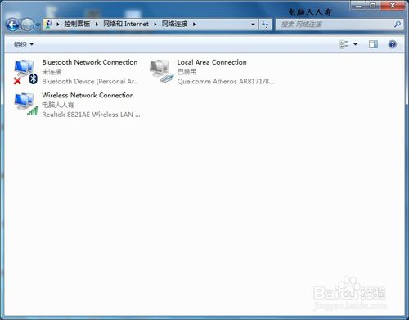Open the view options dropdown arrow
Screen dimensions: 409x320
pyautogui.click(x=355, y=44)
